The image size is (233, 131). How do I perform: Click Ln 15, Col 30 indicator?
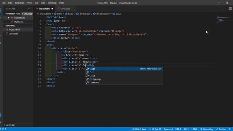tap(155, 129)
